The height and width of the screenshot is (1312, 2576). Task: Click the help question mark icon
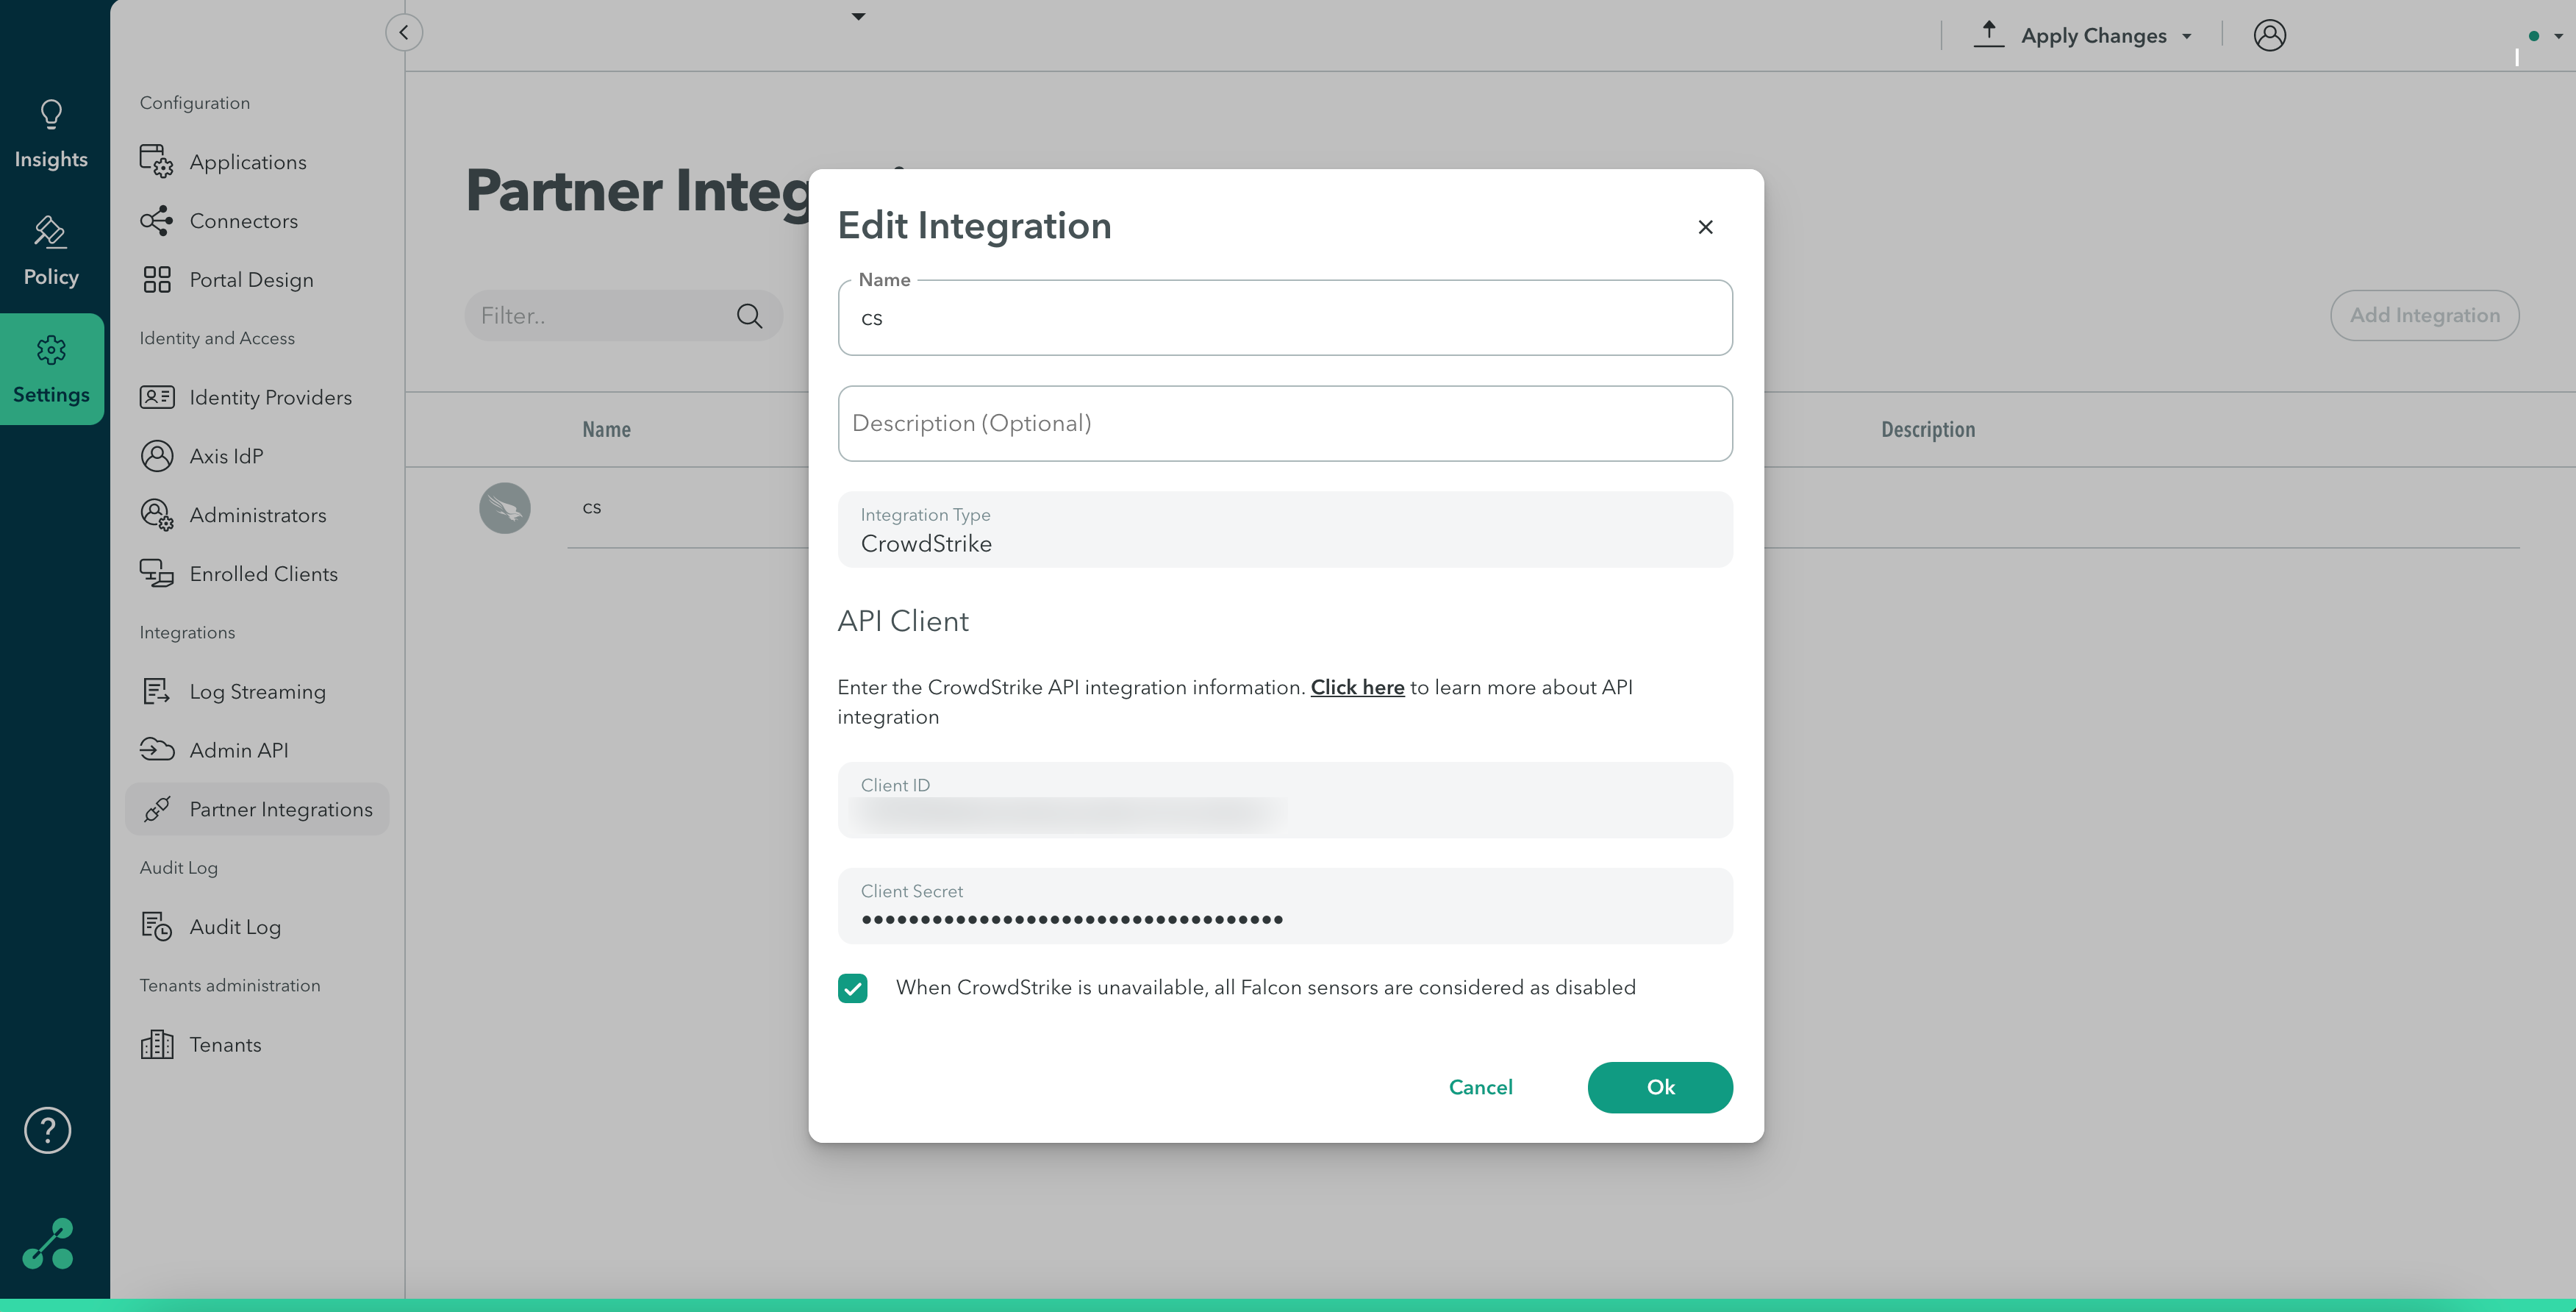coord(47,1130)
